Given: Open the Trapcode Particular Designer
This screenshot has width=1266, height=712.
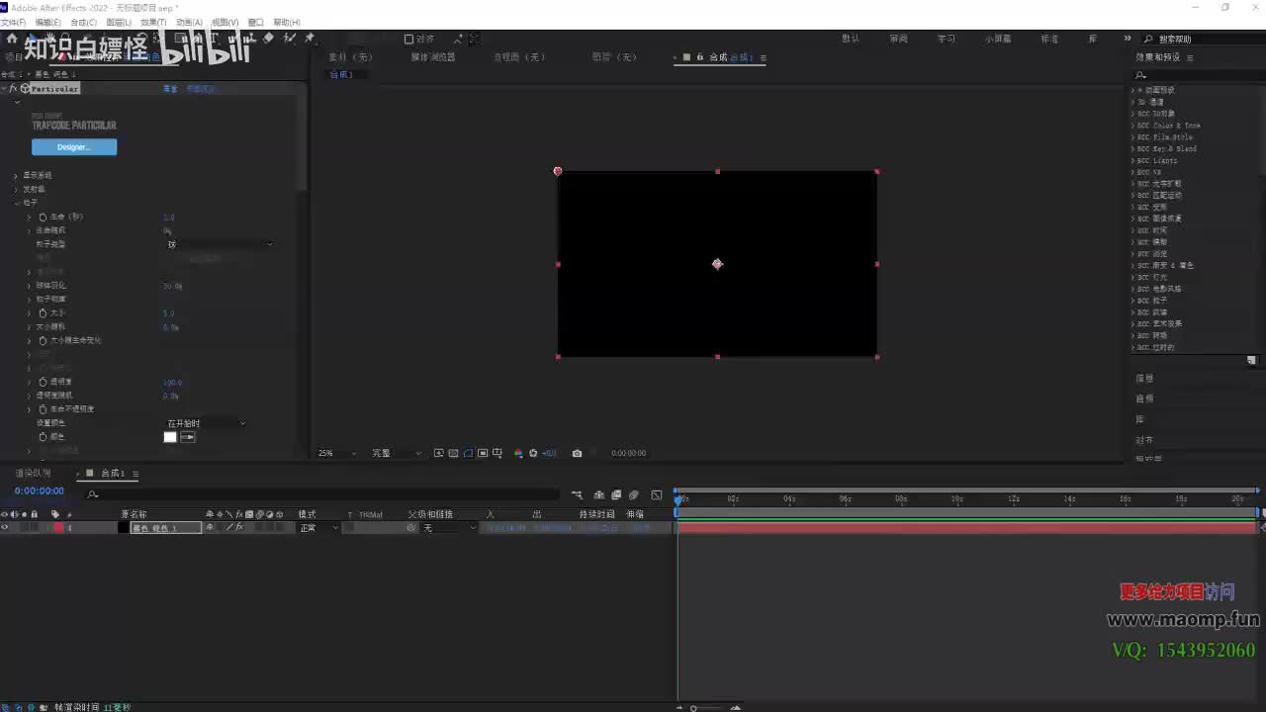Looking at the screenshot, I should (x=74, y=147).
